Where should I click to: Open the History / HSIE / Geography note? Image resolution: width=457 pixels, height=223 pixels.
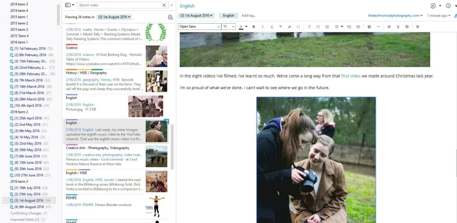point(116,81)
